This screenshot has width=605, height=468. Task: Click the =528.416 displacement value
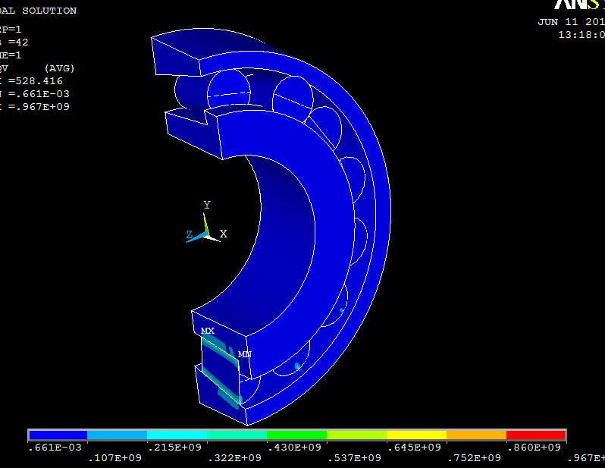tap(36, 81)
